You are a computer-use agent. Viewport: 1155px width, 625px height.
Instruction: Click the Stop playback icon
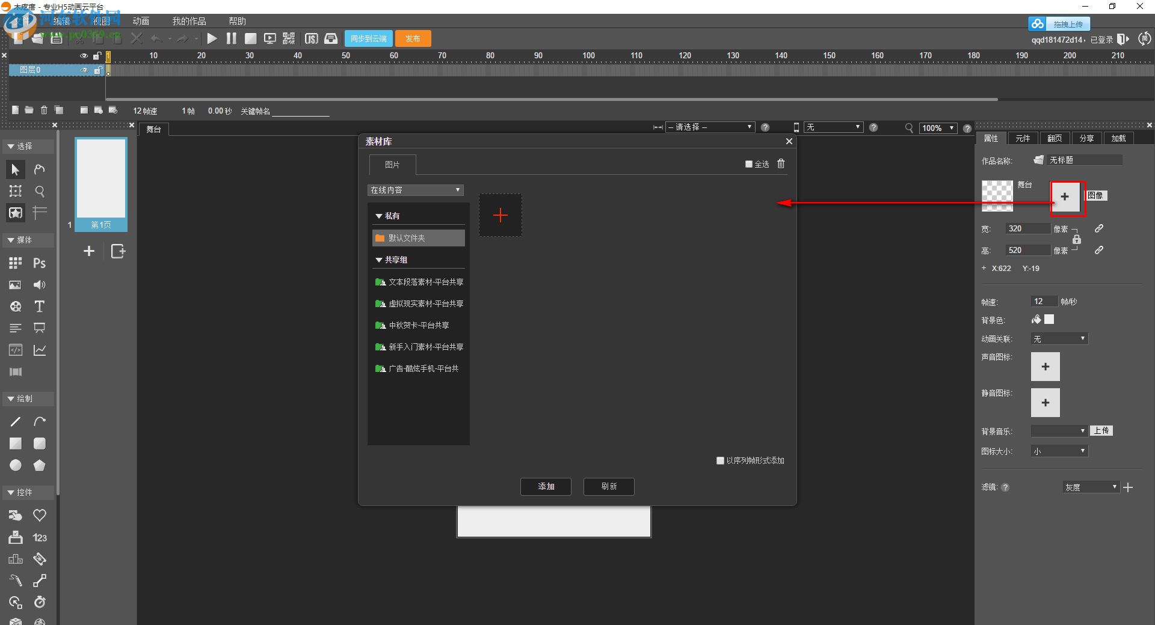250,38
